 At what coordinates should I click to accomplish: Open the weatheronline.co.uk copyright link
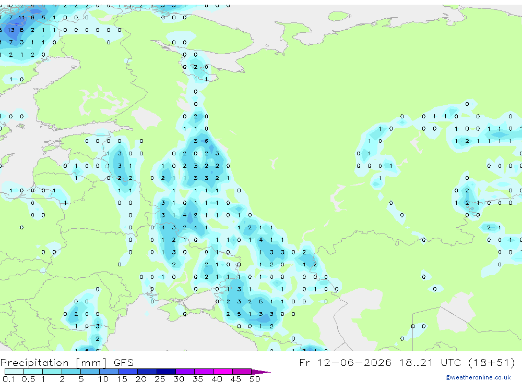tap(478, 377)
